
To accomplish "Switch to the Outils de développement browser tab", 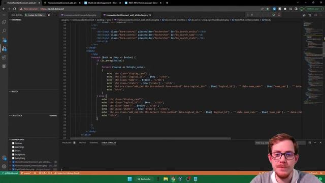I will pyautogui.click(x=103, y=3).
